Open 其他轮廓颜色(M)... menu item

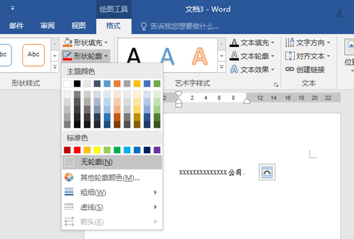click(112, 178)
